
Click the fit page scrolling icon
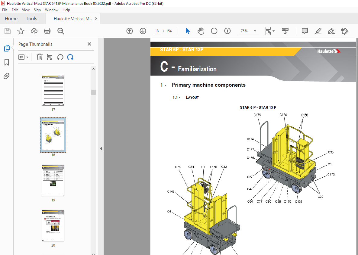point(268,31)
